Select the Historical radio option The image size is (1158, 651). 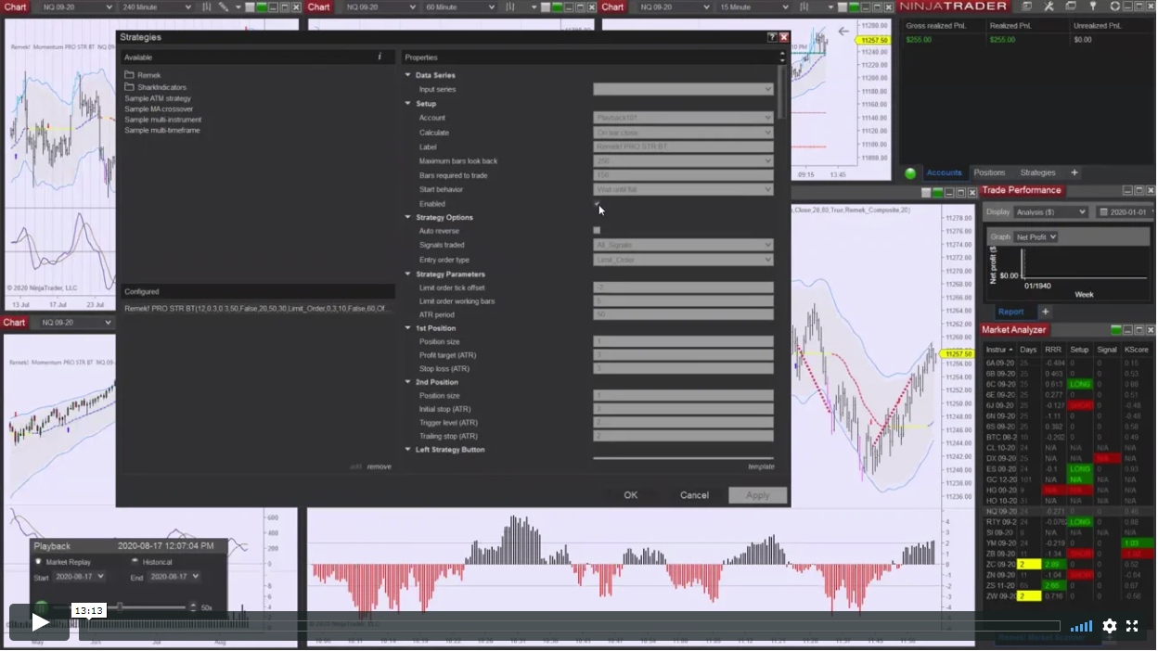tap(135, 562)
